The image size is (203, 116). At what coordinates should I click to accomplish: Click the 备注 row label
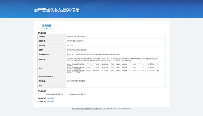[x=40, y=86]
